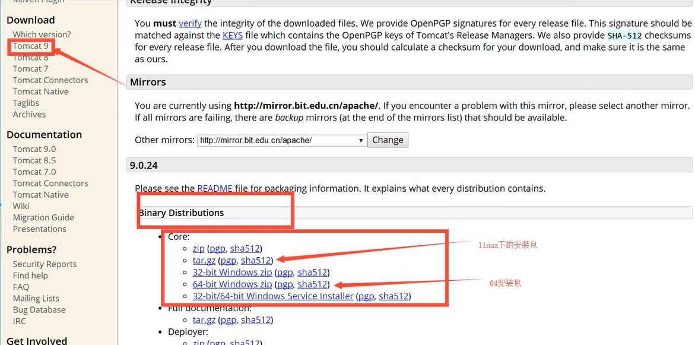Open Tomcat 8.5 documentation
This screenshot has height=345, width=695.
coord(34,160)
